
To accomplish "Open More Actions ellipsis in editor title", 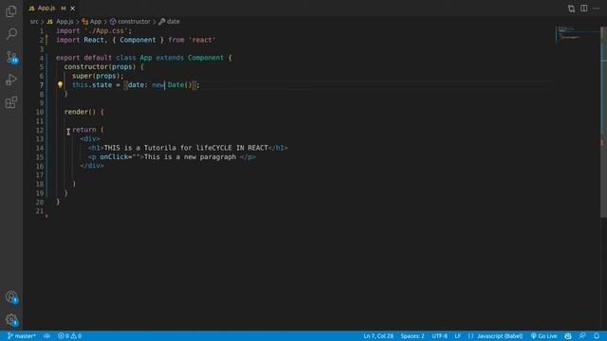I will pyautogui.click(x=597, y=9).
